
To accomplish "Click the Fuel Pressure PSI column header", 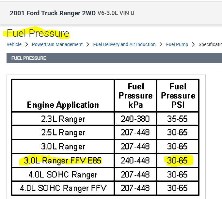I will point(178,96).
